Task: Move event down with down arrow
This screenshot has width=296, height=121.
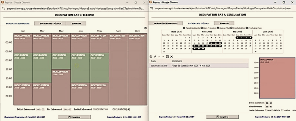Action: 163,57
